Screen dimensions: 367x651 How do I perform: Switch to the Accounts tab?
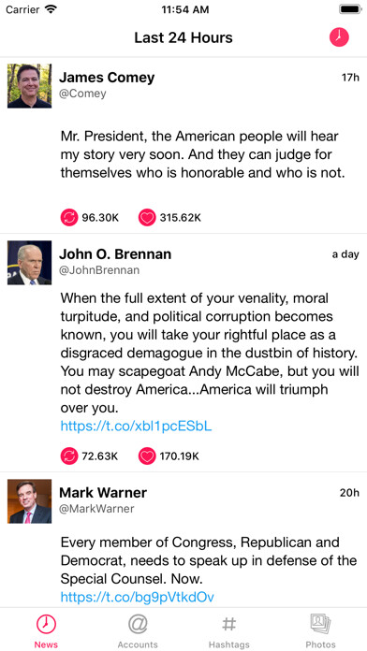(x=138, y=630)
